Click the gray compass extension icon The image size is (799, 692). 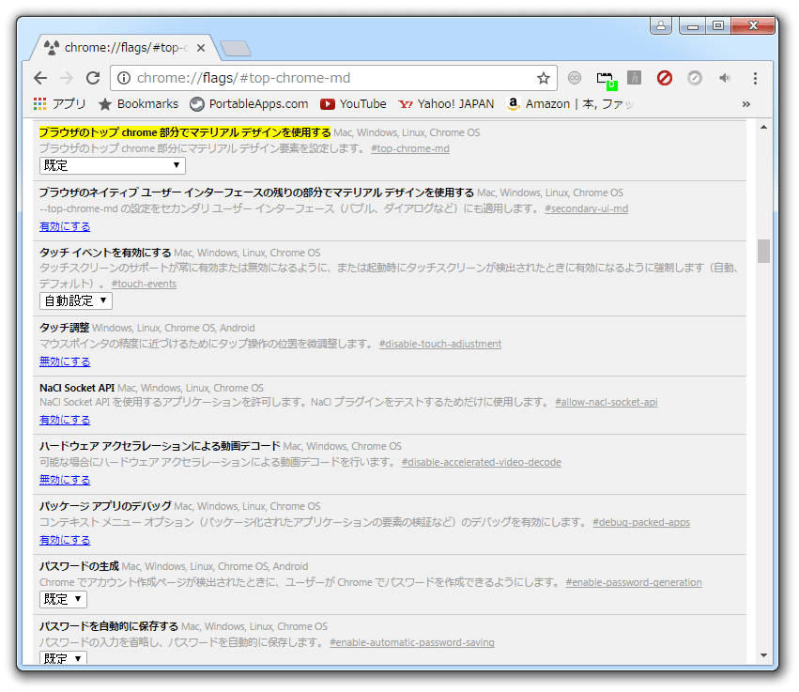695,78
